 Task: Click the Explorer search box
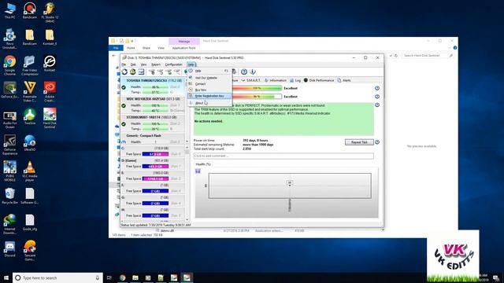pos(428,56)
